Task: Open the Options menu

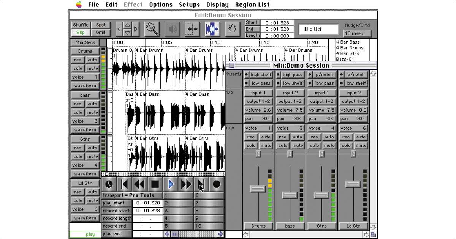Action: tap(161, 5)
